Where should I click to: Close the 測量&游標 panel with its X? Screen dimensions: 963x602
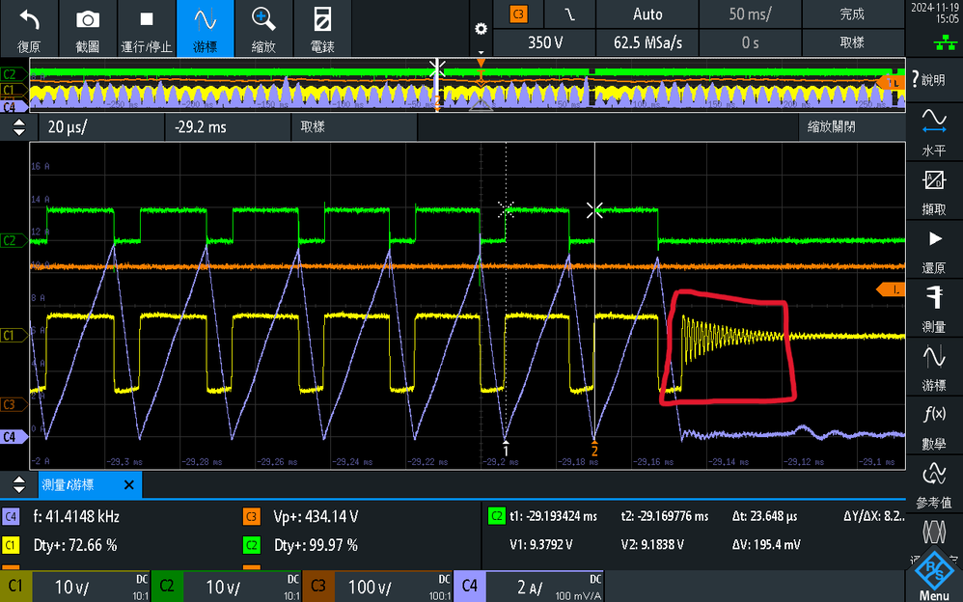pos(128,486)
